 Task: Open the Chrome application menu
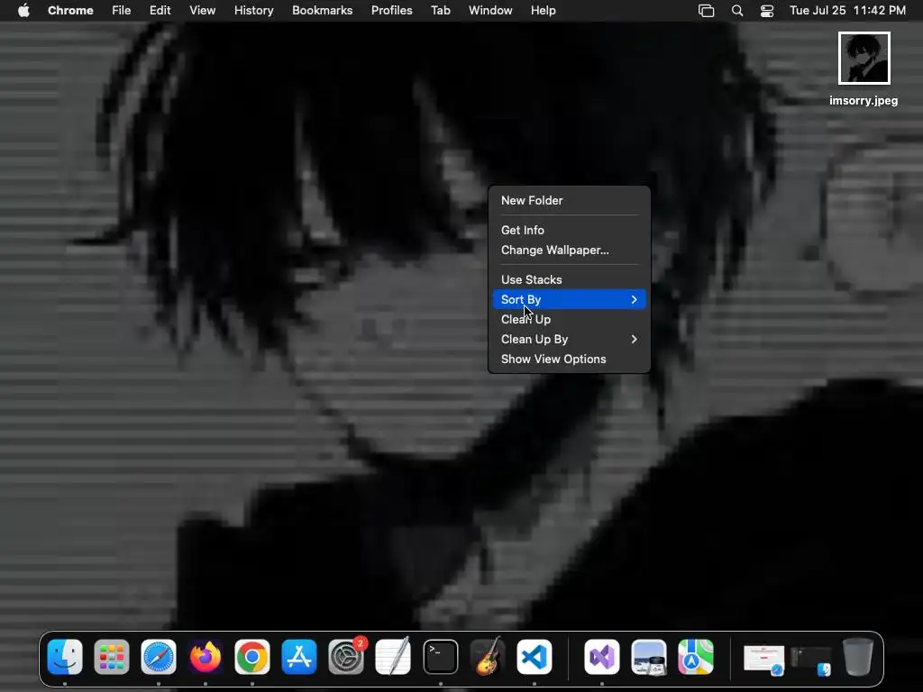coord(70,11)
